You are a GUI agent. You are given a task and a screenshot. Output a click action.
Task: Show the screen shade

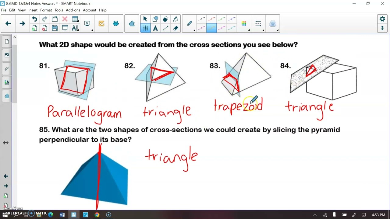[x=65, y=28]
